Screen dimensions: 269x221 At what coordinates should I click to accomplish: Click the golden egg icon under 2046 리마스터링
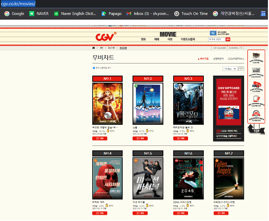187,205
